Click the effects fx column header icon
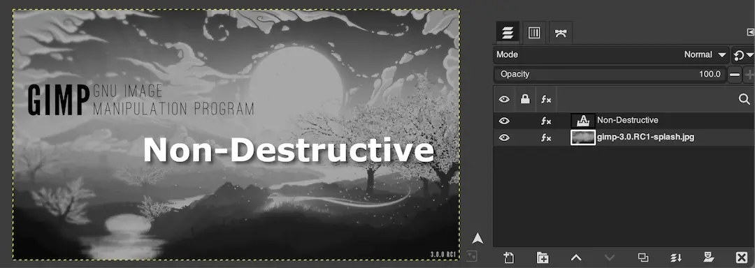Screen dimensions: 755x268 click(x=545, y=99)
